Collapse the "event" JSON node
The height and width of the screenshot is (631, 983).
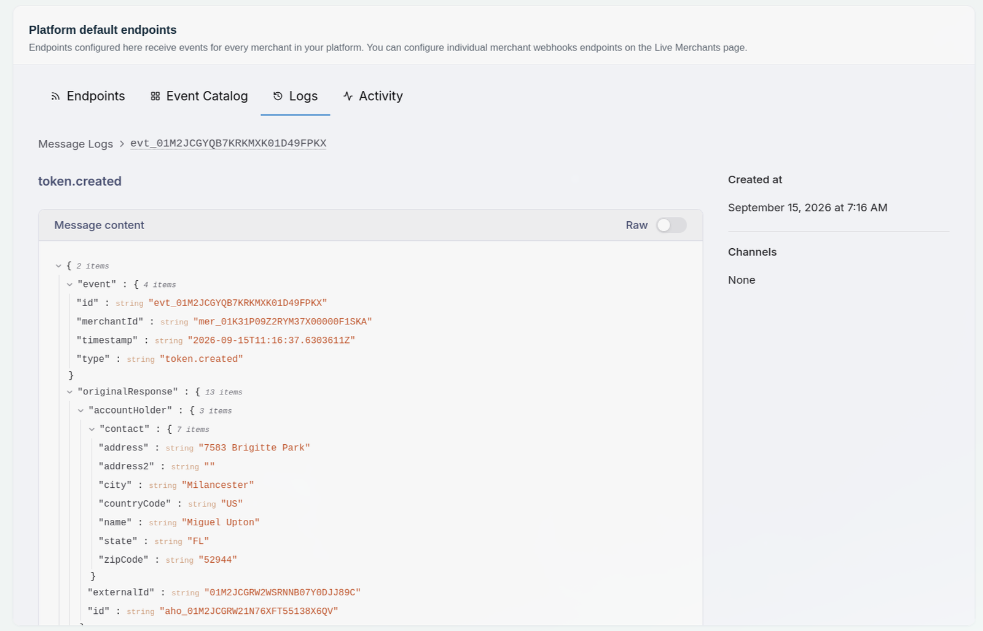click(x=69, y=284)
